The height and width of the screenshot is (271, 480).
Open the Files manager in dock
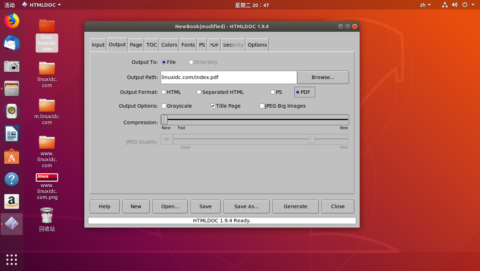pos(12,89)
